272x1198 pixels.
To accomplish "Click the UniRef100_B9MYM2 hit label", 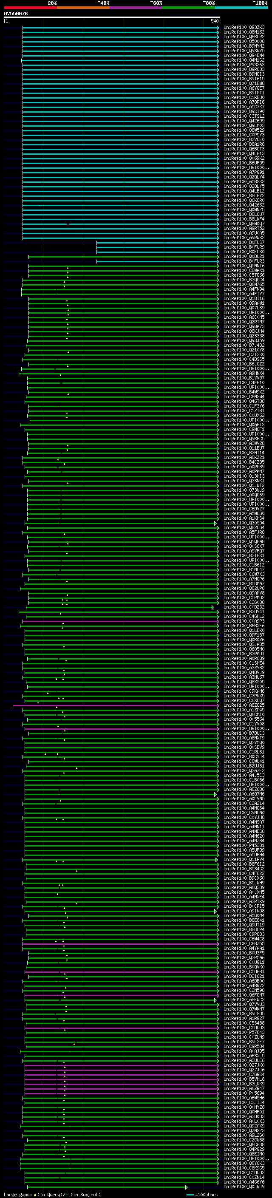I will click(x=244, y=46).
